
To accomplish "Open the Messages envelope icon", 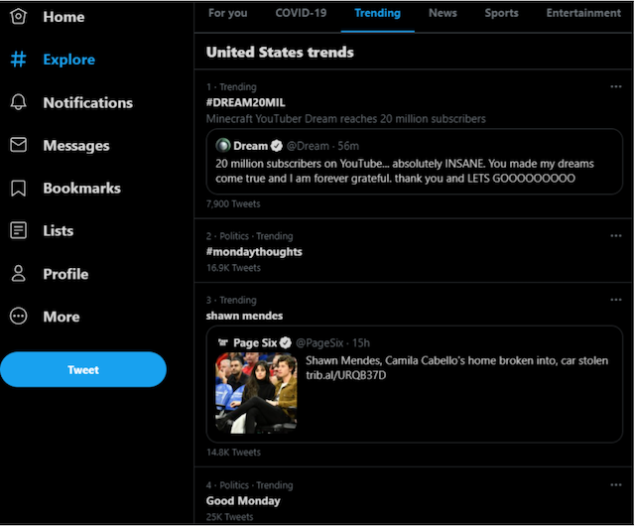I will pyautogui.click(x=18, y=145).
